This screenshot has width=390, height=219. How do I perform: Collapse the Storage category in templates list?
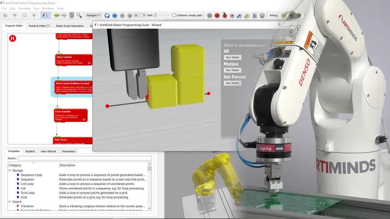(x=10, y=170)
